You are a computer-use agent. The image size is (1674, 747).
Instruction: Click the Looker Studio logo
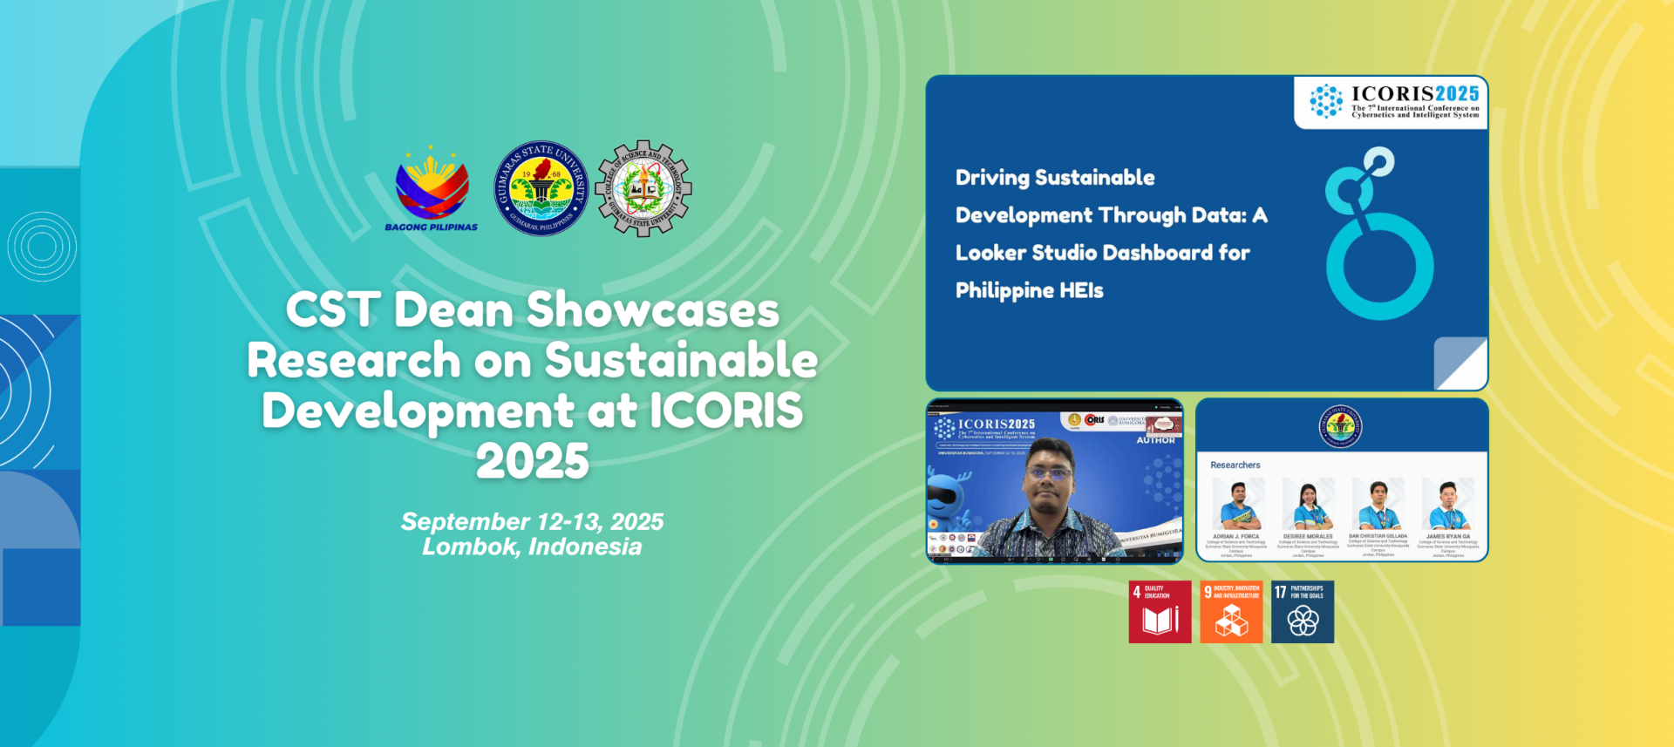pyautogui.click(x=1376, y=235)
